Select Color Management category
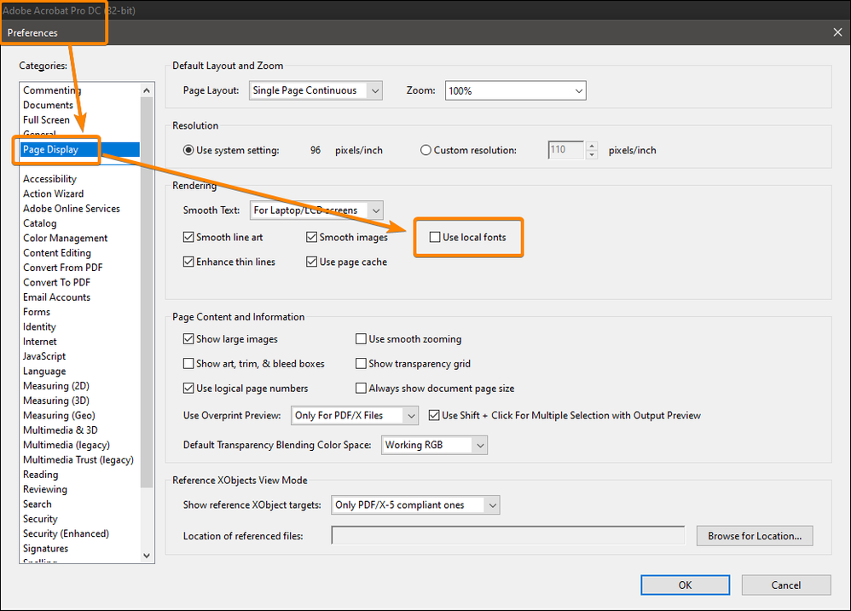851x611 pixels. point(65,238)
